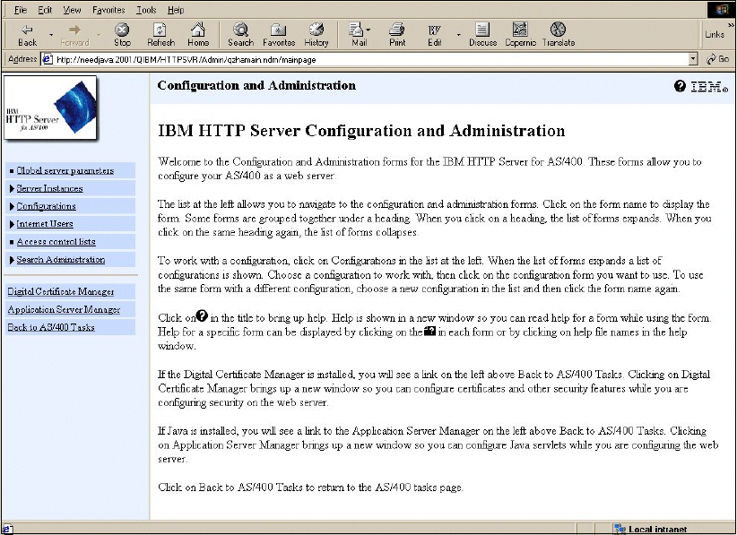Open the Forward button history dropdown arrow

[x=99, y=35]
